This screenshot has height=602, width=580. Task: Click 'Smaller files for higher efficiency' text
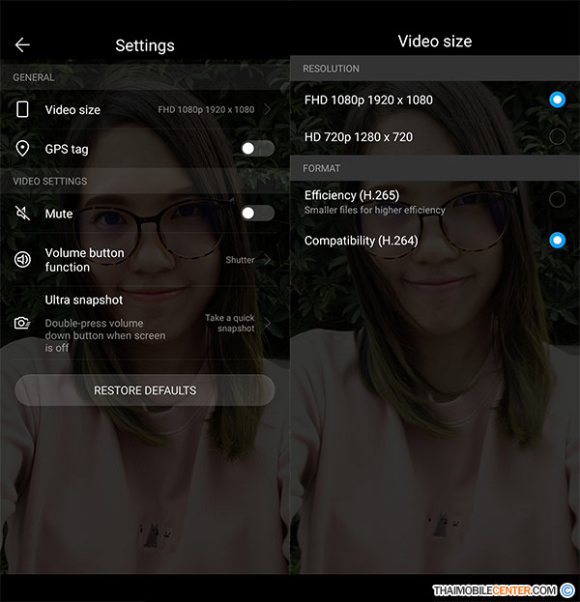tap(374, 210)
